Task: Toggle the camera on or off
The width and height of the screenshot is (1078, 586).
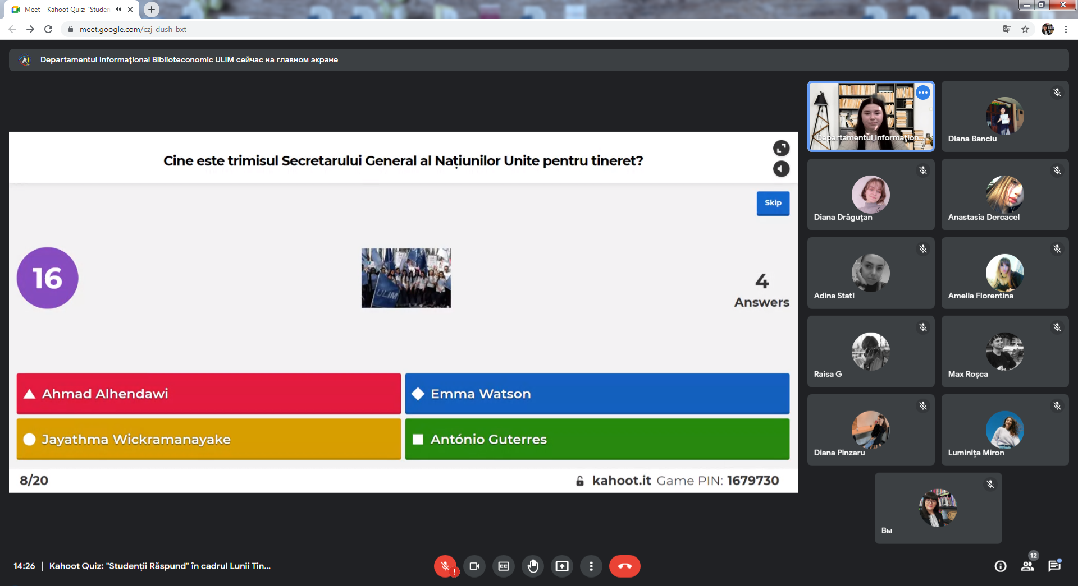Action: (x=474, y=566)
